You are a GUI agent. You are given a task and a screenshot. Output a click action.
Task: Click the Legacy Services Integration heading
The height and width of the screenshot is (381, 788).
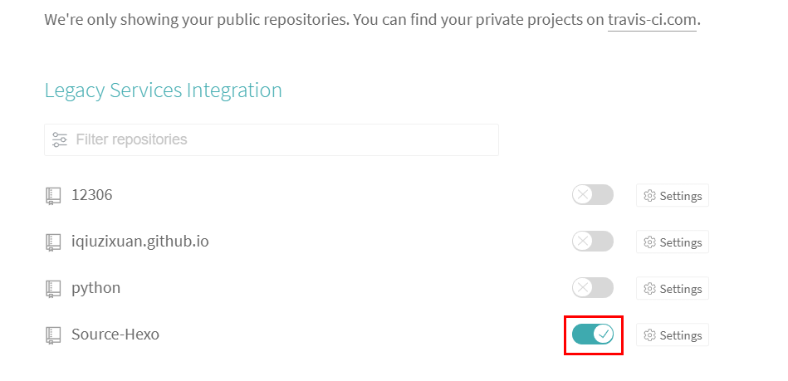click(x=163, y=90)
